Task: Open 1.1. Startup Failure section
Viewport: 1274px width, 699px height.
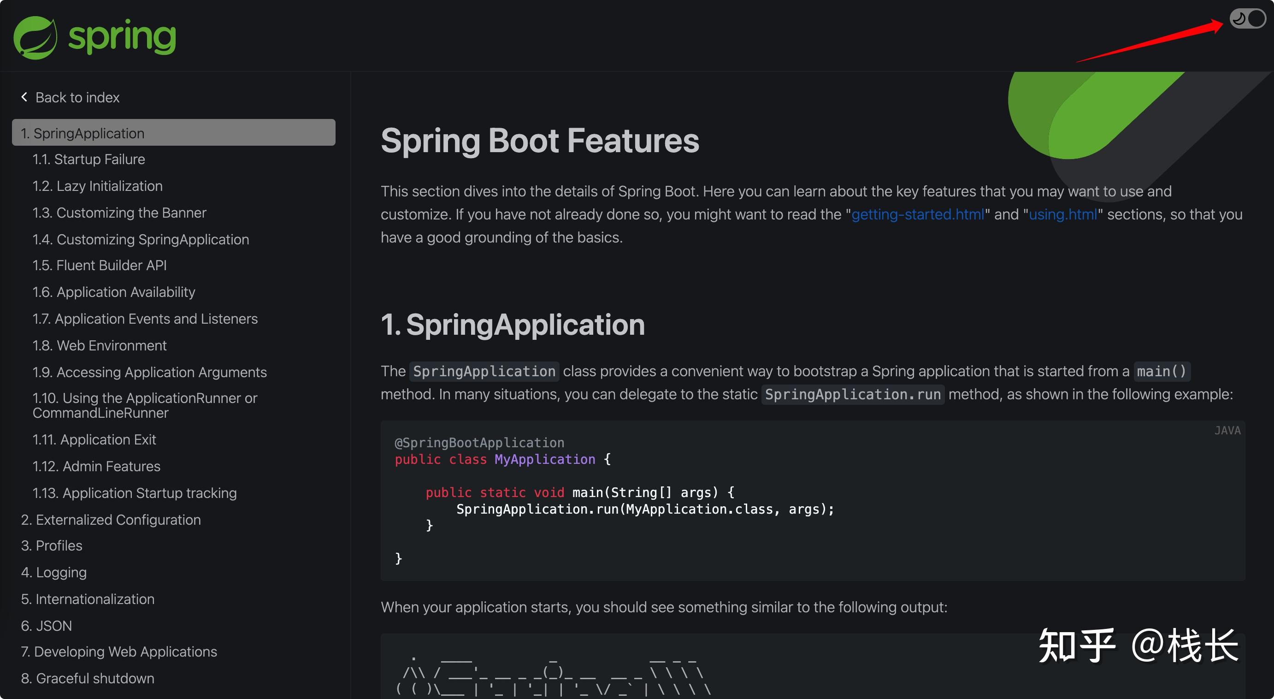Action: (88, 159)
